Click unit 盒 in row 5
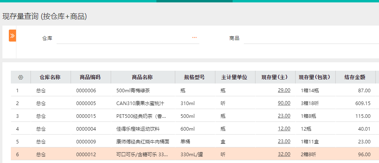Screen dimensions: 379x163 coord(223,142)
